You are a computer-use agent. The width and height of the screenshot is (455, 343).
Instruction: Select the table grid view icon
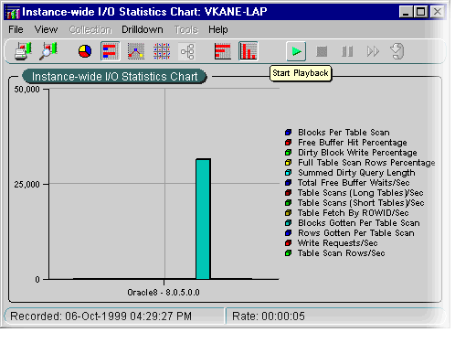[x=162, y=51]
